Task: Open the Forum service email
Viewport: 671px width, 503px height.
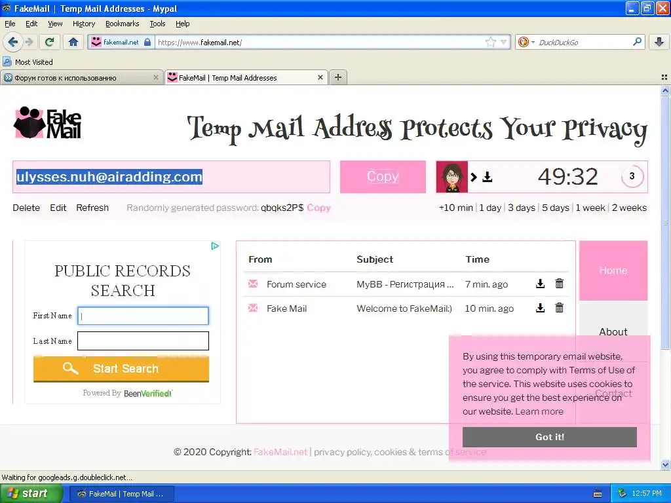Action: (x=405, y=284)
